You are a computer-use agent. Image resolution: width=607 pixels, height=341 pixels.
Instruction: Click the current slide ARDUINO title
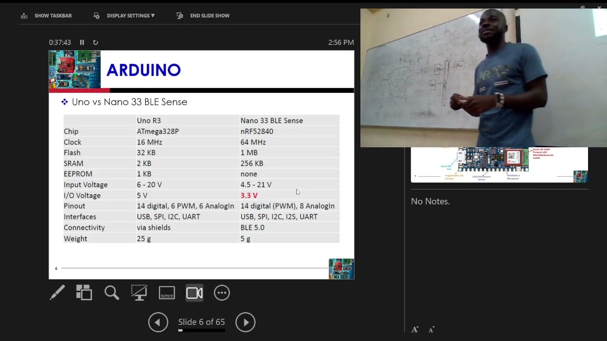143,70
